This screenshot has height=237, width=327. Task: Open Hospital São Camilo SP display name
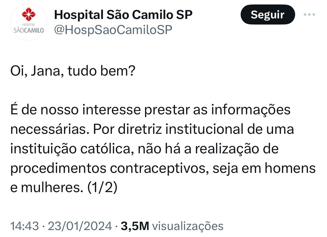coord(123,14)
